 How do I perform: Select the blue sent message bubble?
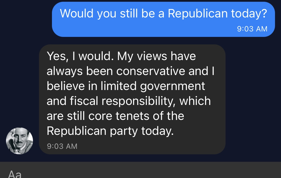[x=163, y=19]
